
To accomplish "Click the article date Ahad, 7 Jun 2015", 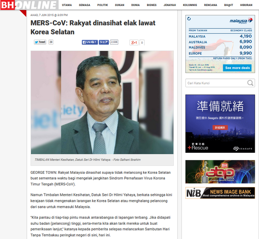I will click(x=49, y=15).
